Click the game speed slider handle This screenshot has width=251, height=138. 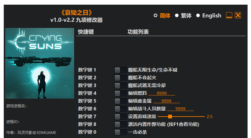[x=170, y=117]
